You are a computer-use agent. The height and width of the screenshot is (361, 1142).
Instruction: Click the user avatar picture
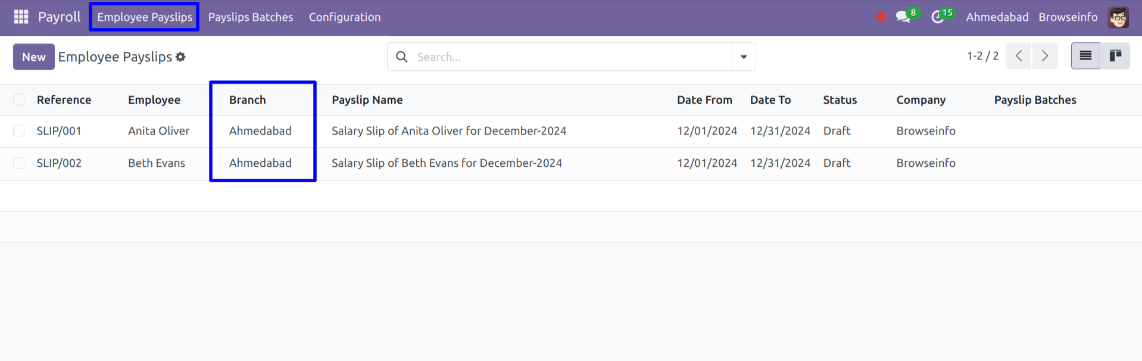pos(1118,17)
